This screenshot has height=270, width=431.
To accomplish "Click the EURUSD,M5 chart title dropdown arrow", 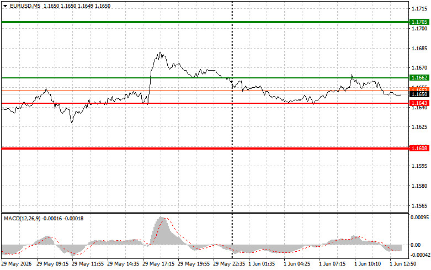I will (5, 6).
